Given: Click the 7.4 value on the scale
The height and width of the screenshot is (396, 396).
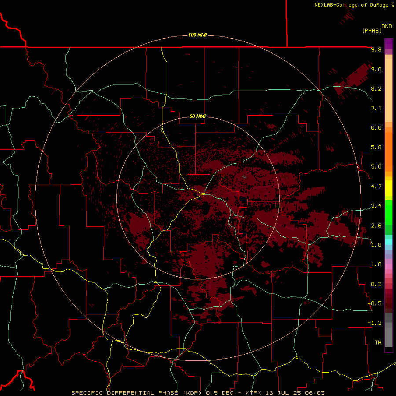Looking at the screenshot, I should [376, 108].
